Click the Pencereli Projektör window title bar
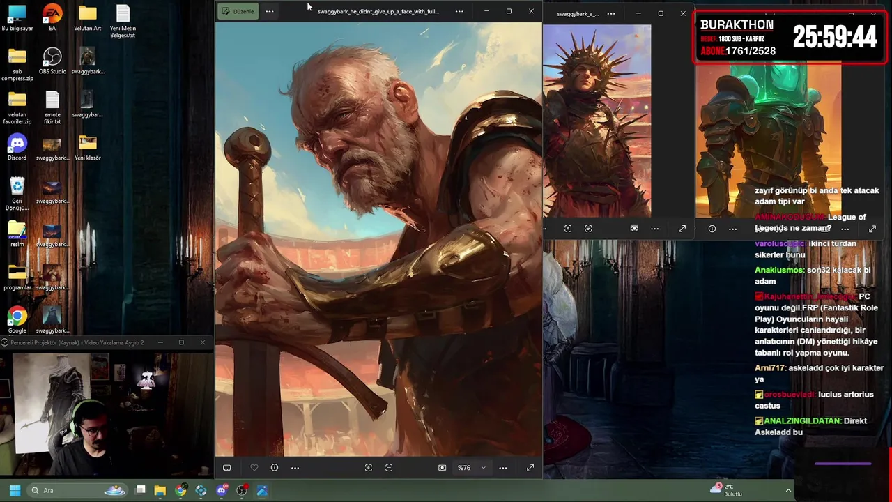Screen dimensions: 892x502 [106, 342]
